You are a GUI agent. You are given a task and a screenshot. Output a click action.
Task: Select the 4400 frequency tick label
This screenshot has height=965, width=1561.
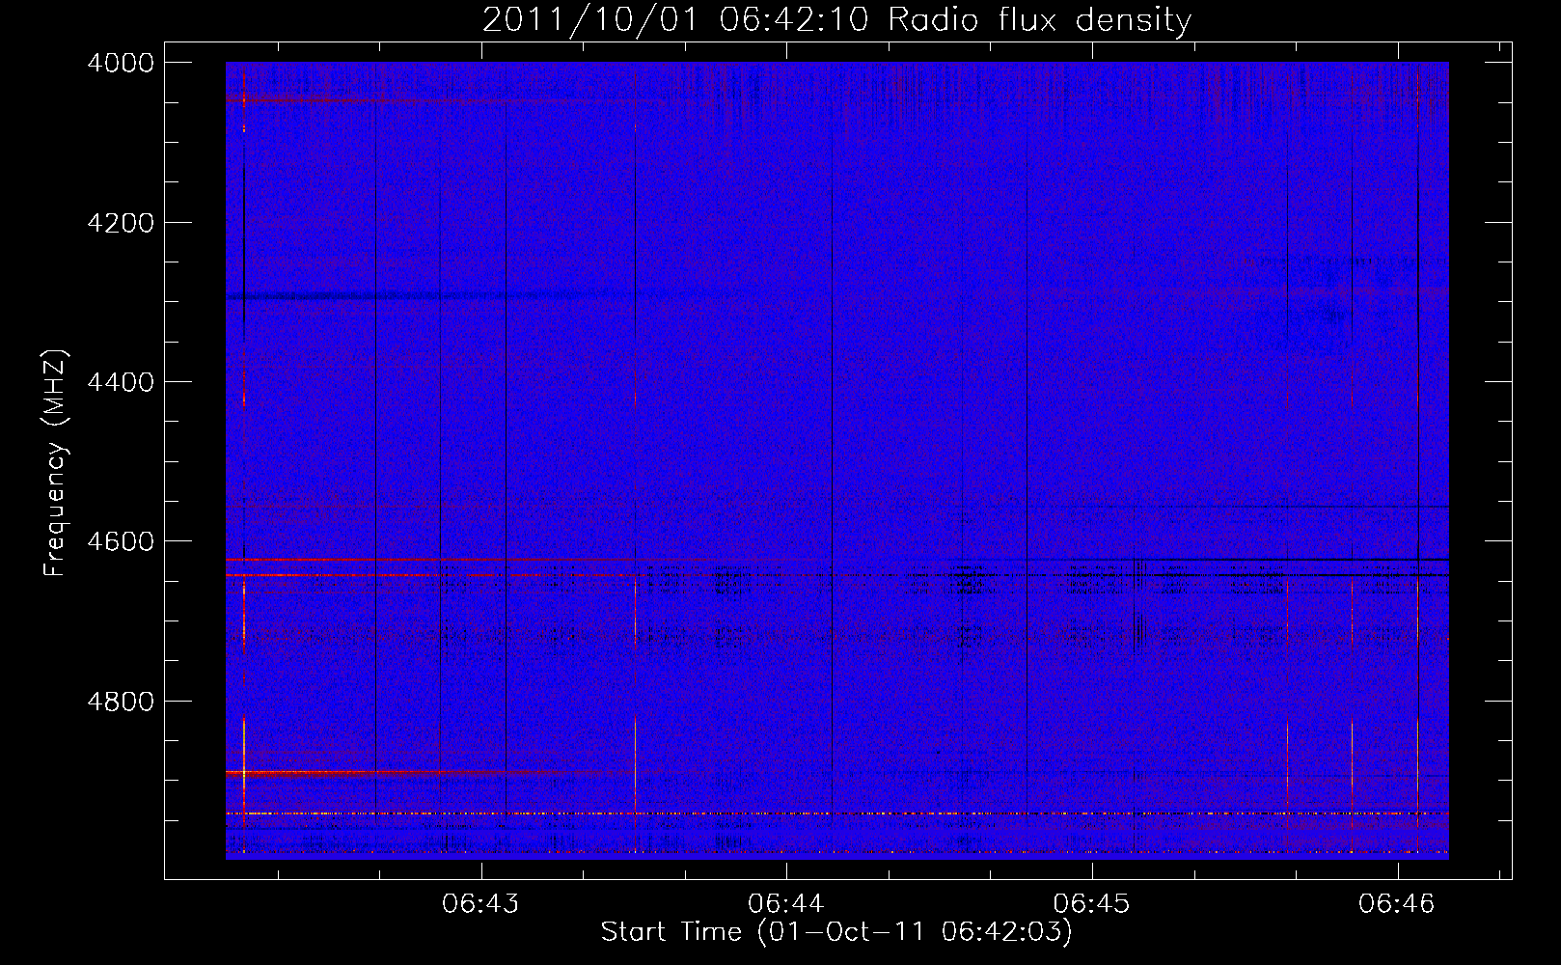(121, 382)
